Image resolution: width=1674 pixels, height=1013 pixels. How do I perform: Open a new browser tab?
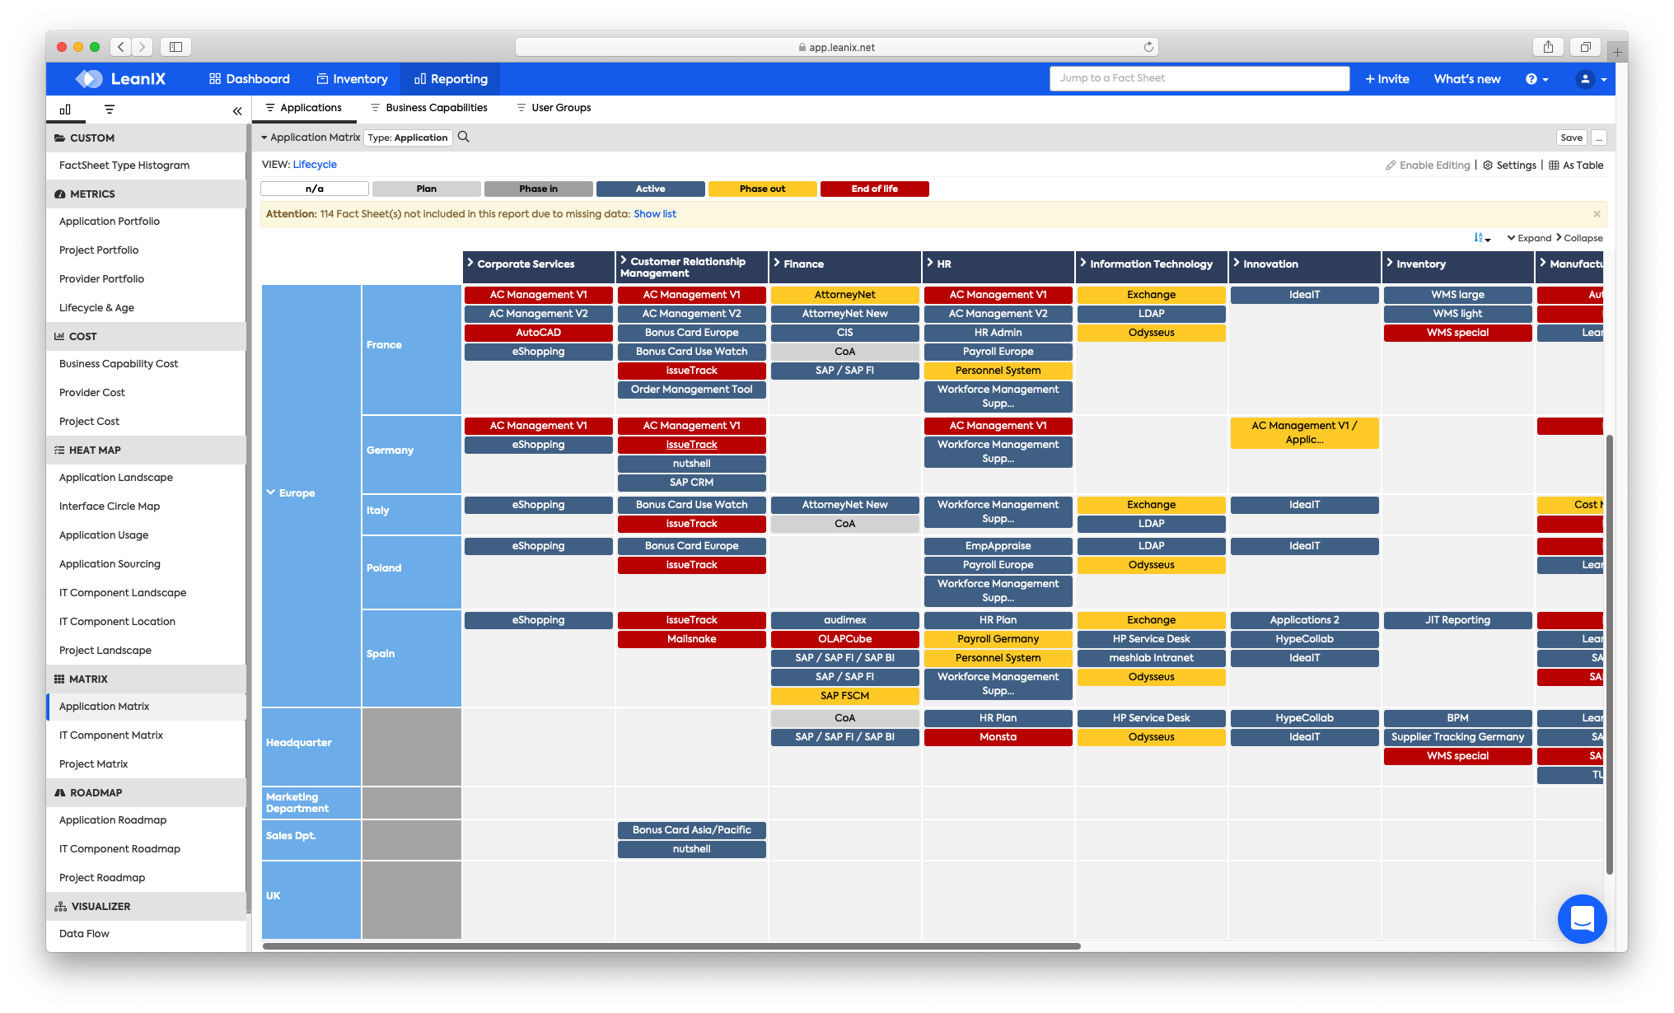[x=1617, y=52]
